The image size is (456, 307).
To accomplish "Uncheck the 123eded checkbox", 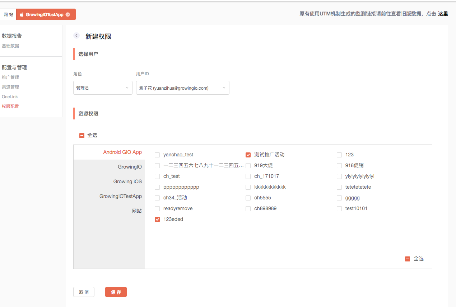I will (x=157, y=219).
